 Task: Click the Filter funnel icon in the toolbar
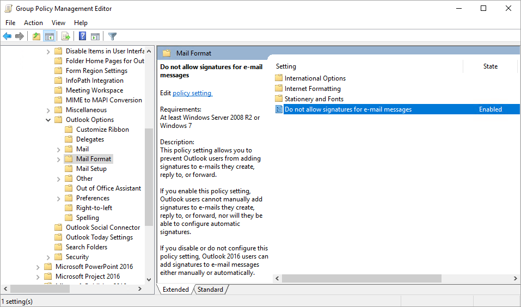pyautogui.click(x=112, y=36)
